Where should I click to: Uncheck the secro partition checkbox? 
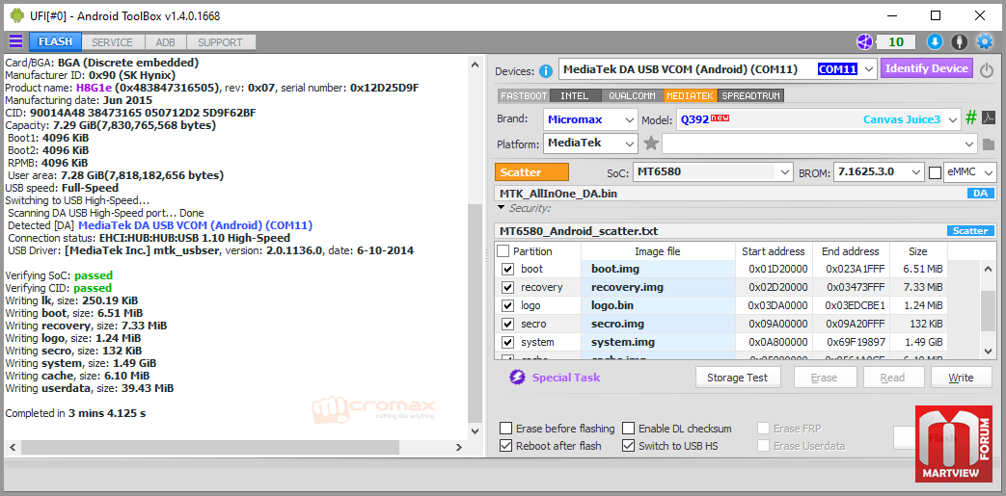tap(508, 325)
